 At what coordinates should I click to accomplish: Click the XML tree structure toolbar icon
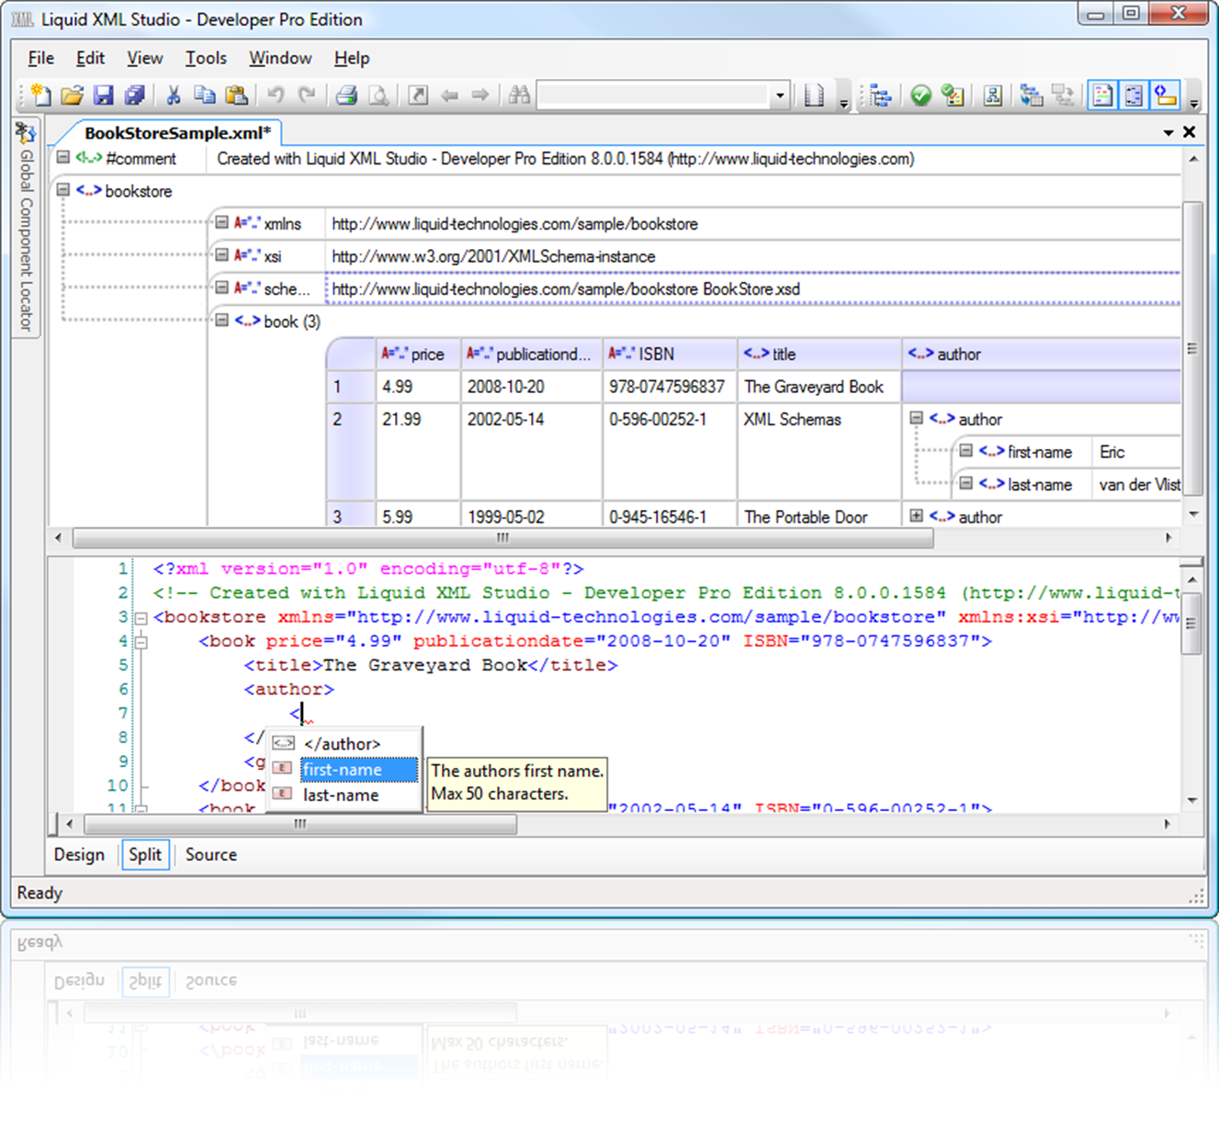[x=881, y=95]
